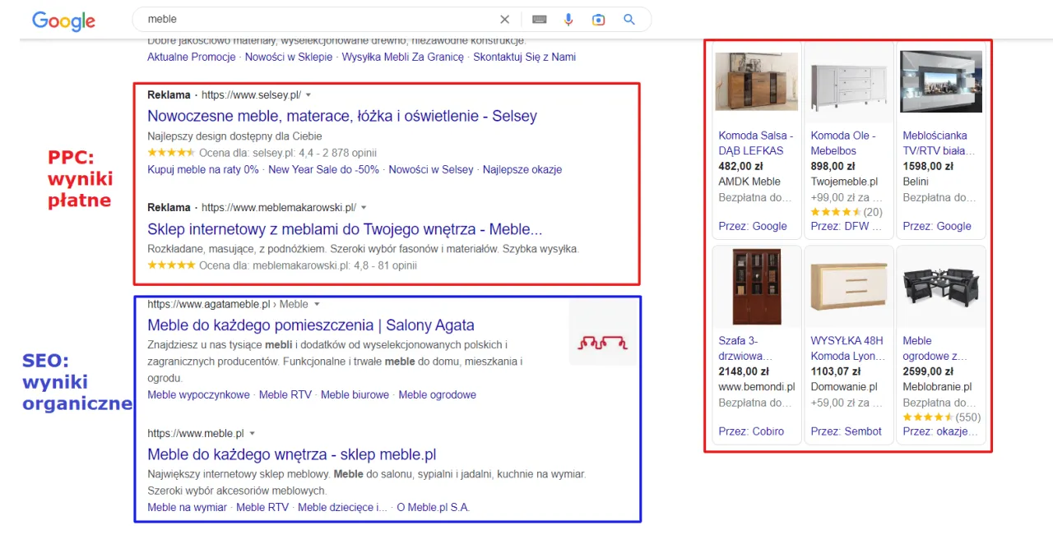Search by image using the Google Lens icon
This screenshot has height=553, width=1053.
[x=599, y=19]
